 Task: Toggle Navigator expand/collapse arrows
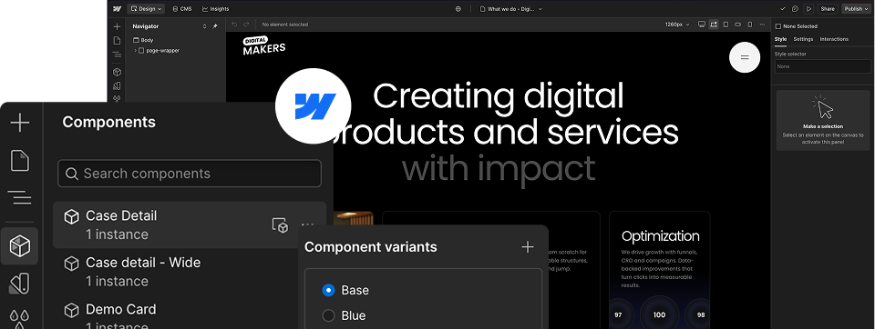(x=204, y=26)
